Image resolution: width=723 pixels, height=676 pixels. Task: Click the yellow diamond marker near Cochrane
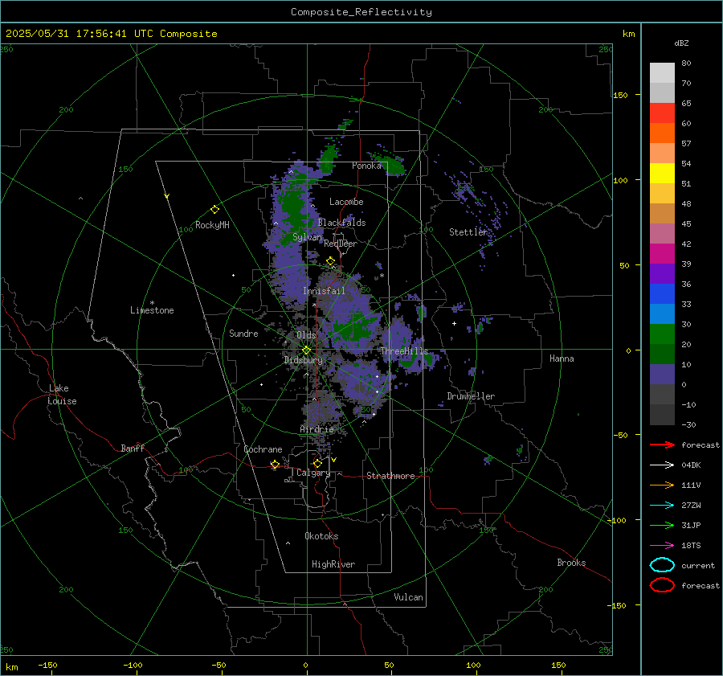(275, 465)
